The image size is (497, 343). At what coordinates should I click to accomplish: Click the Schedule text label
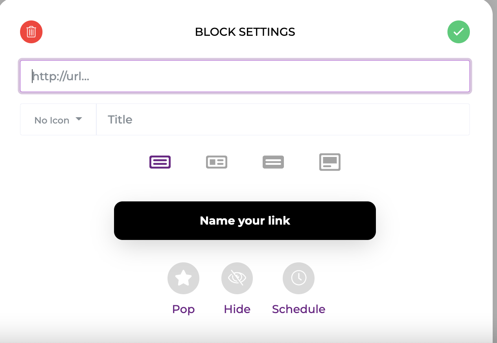298,309
